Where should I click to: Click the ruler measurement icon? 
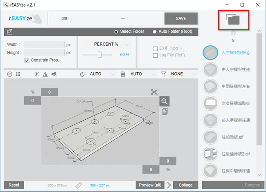click(79, 185)
